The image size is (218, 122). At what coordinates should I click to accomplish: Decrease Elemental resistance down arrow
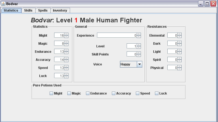click(x=179, y=37)
